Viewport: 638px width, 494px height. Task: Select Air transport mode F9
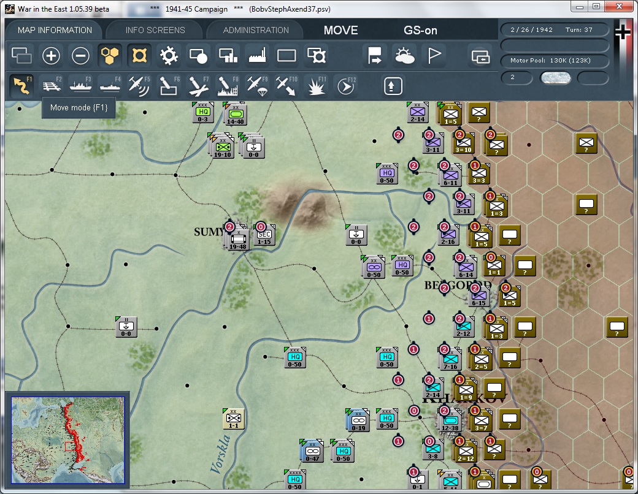tap(257, 85)
